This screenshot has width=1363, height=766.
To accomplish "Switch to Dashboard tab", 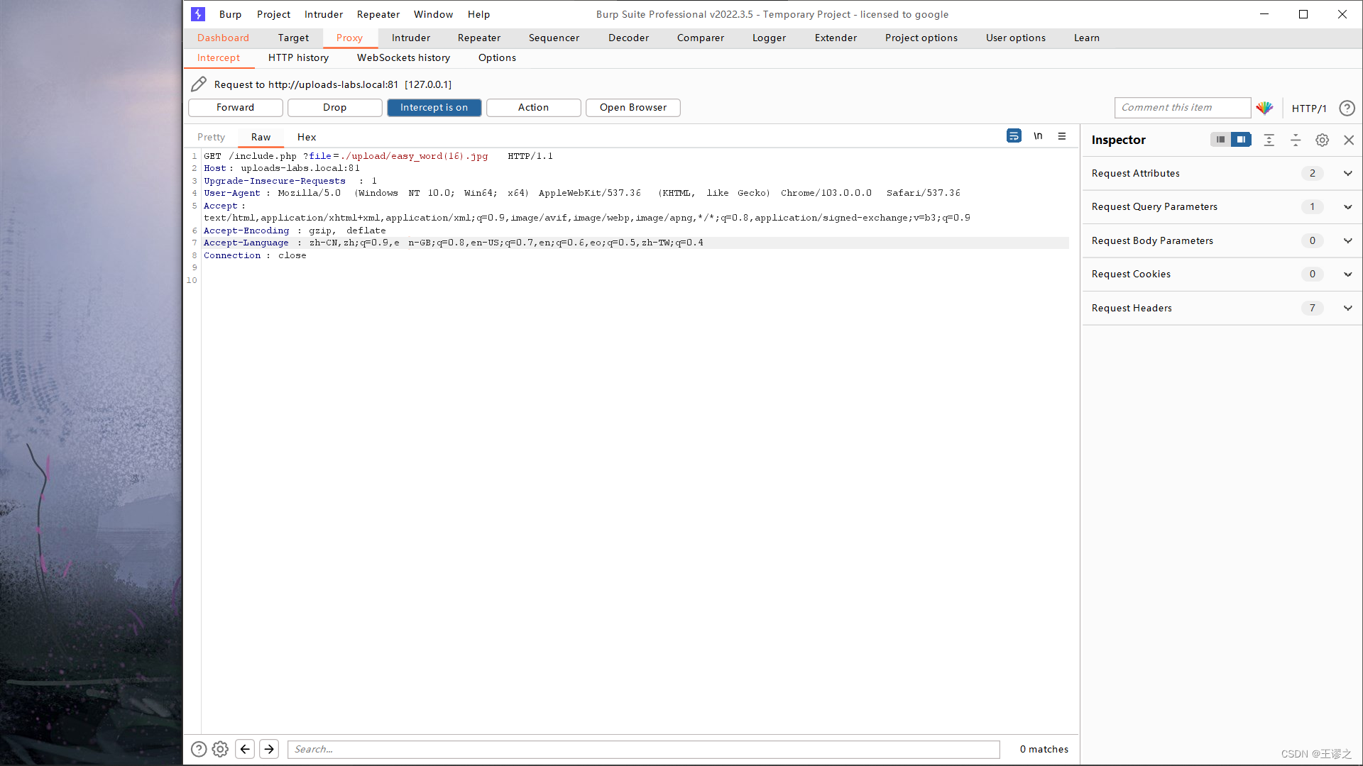I will 223,38.
